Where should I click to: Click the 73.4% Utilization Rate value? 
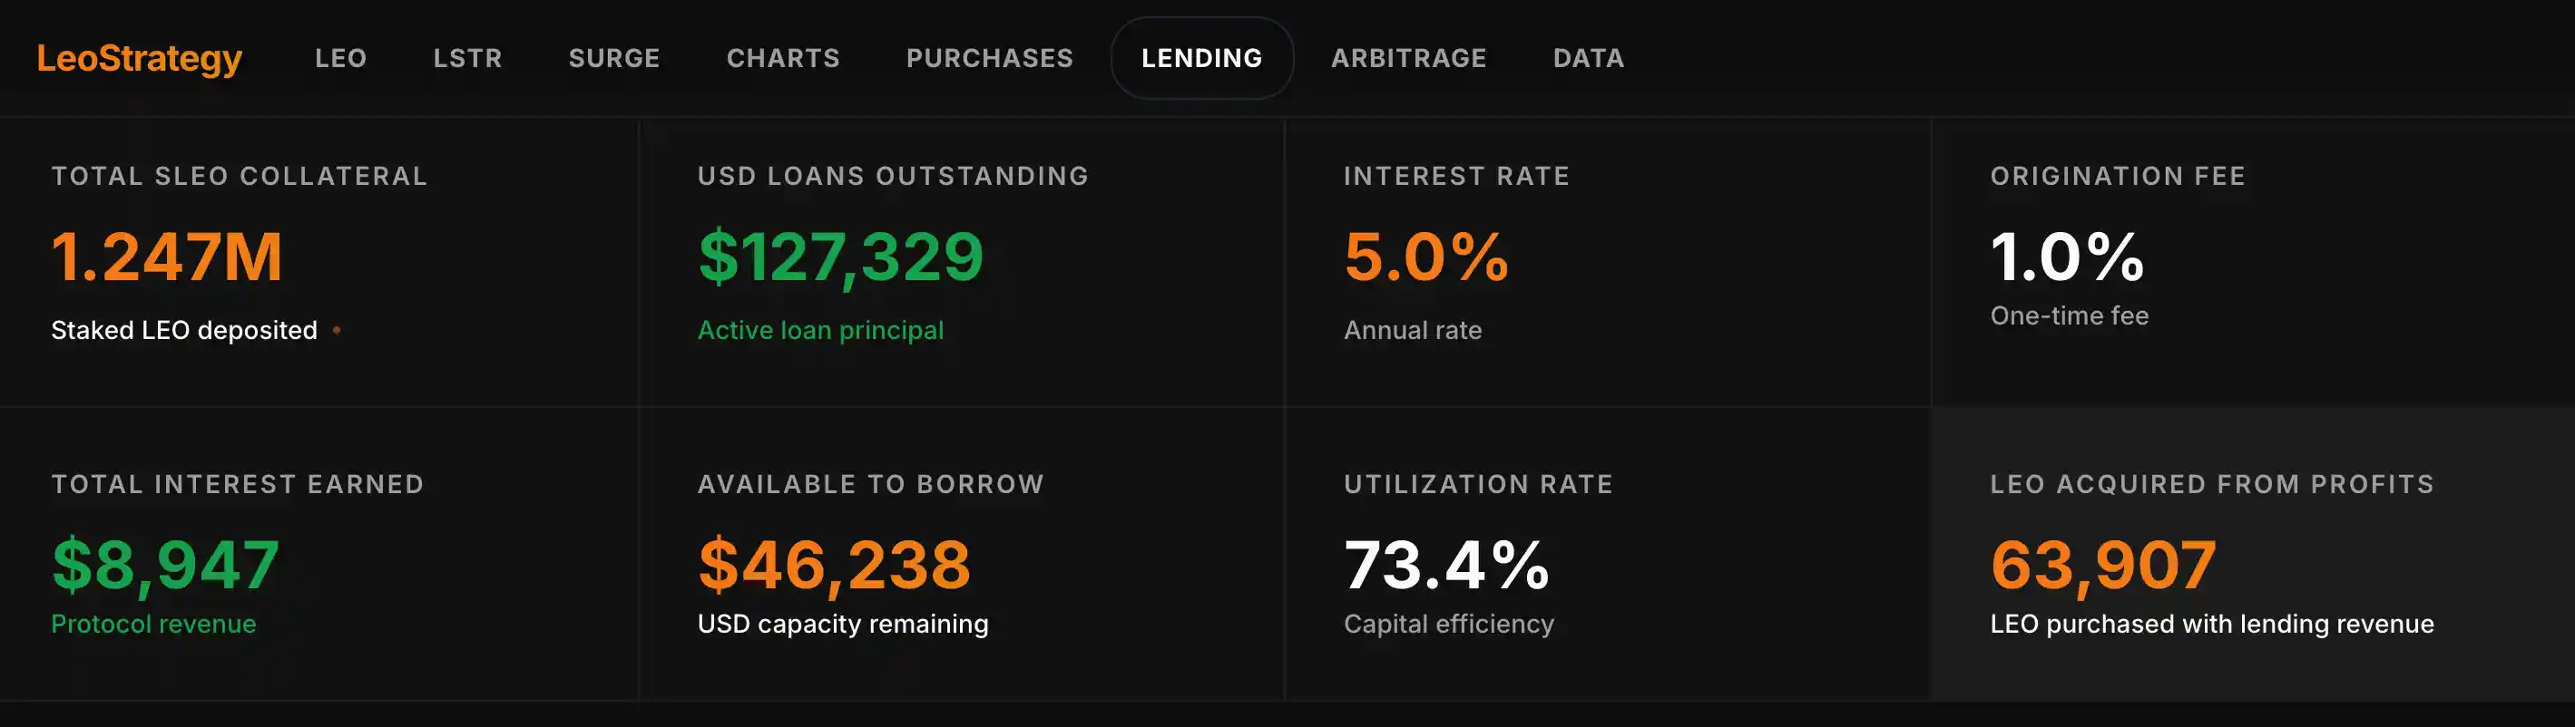point(1445,564)
